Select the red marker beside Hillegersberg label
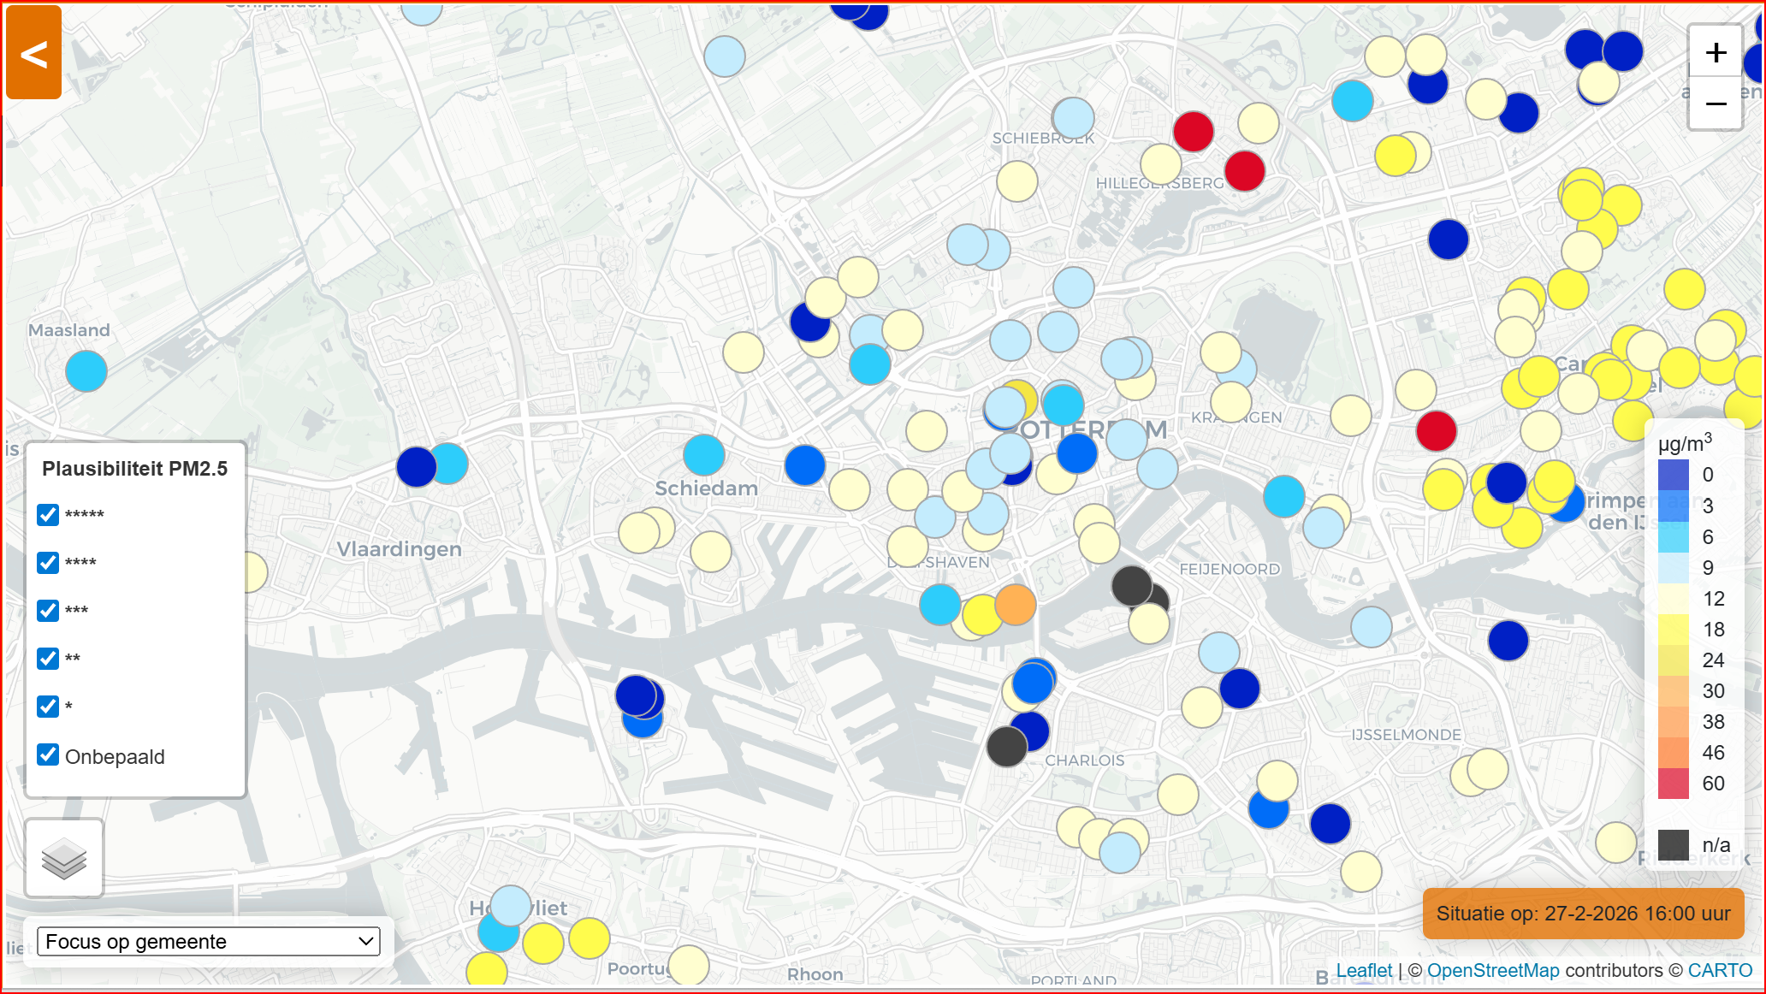1766x994 pixels. pyautogui.click(x=1245, y=171)
